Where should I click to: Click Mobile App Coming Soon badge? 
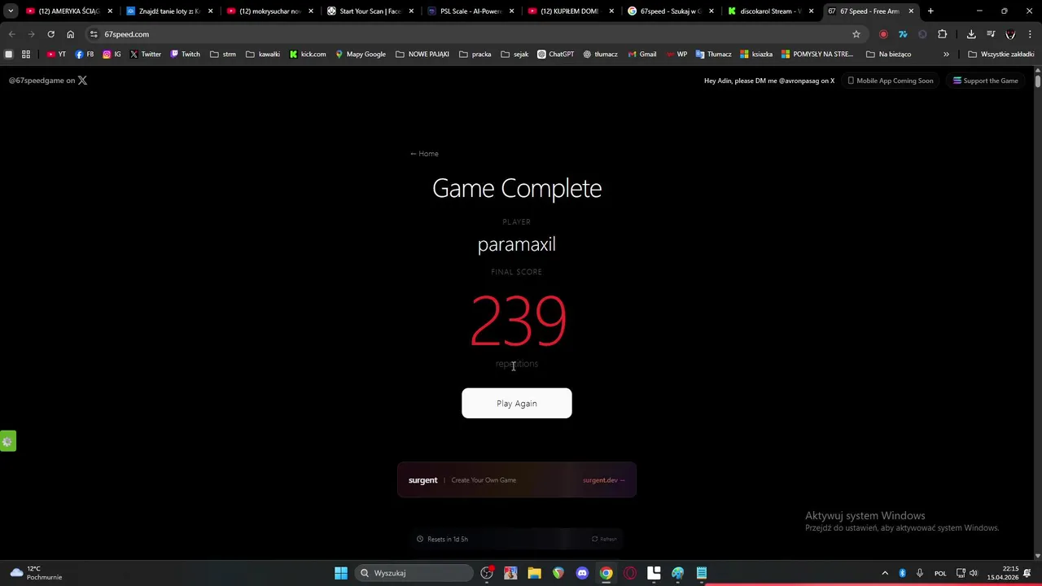pos(890,81)
